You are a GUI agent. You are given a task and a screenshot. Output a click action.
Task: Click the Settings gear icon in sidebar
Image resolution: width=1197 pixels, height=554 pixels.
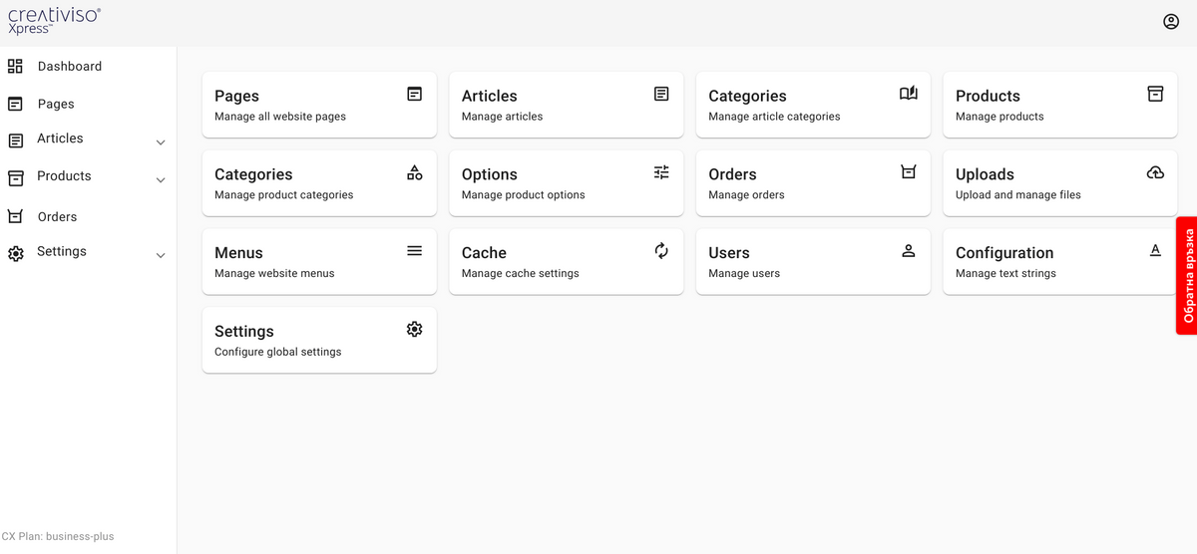point(15,254)
